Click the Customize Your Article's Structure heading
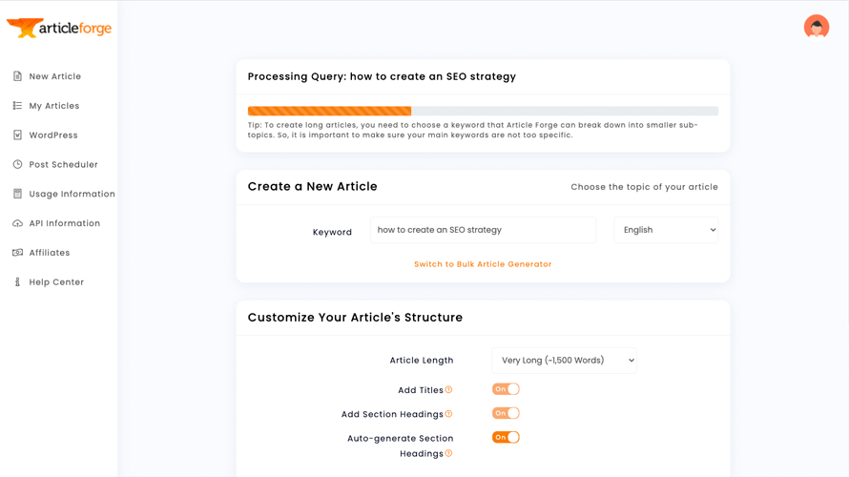Image resolution: width=849 pixels, height=477 pixels. pyautogui.click(x=355, y=318)
